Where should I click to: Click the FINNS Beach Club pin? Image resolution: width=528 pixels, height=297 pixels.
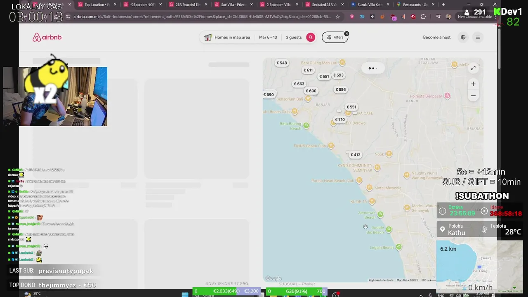[x=330, y=145]
